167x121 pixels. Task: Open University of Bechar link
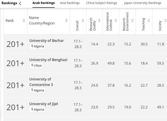click(46, 41)
